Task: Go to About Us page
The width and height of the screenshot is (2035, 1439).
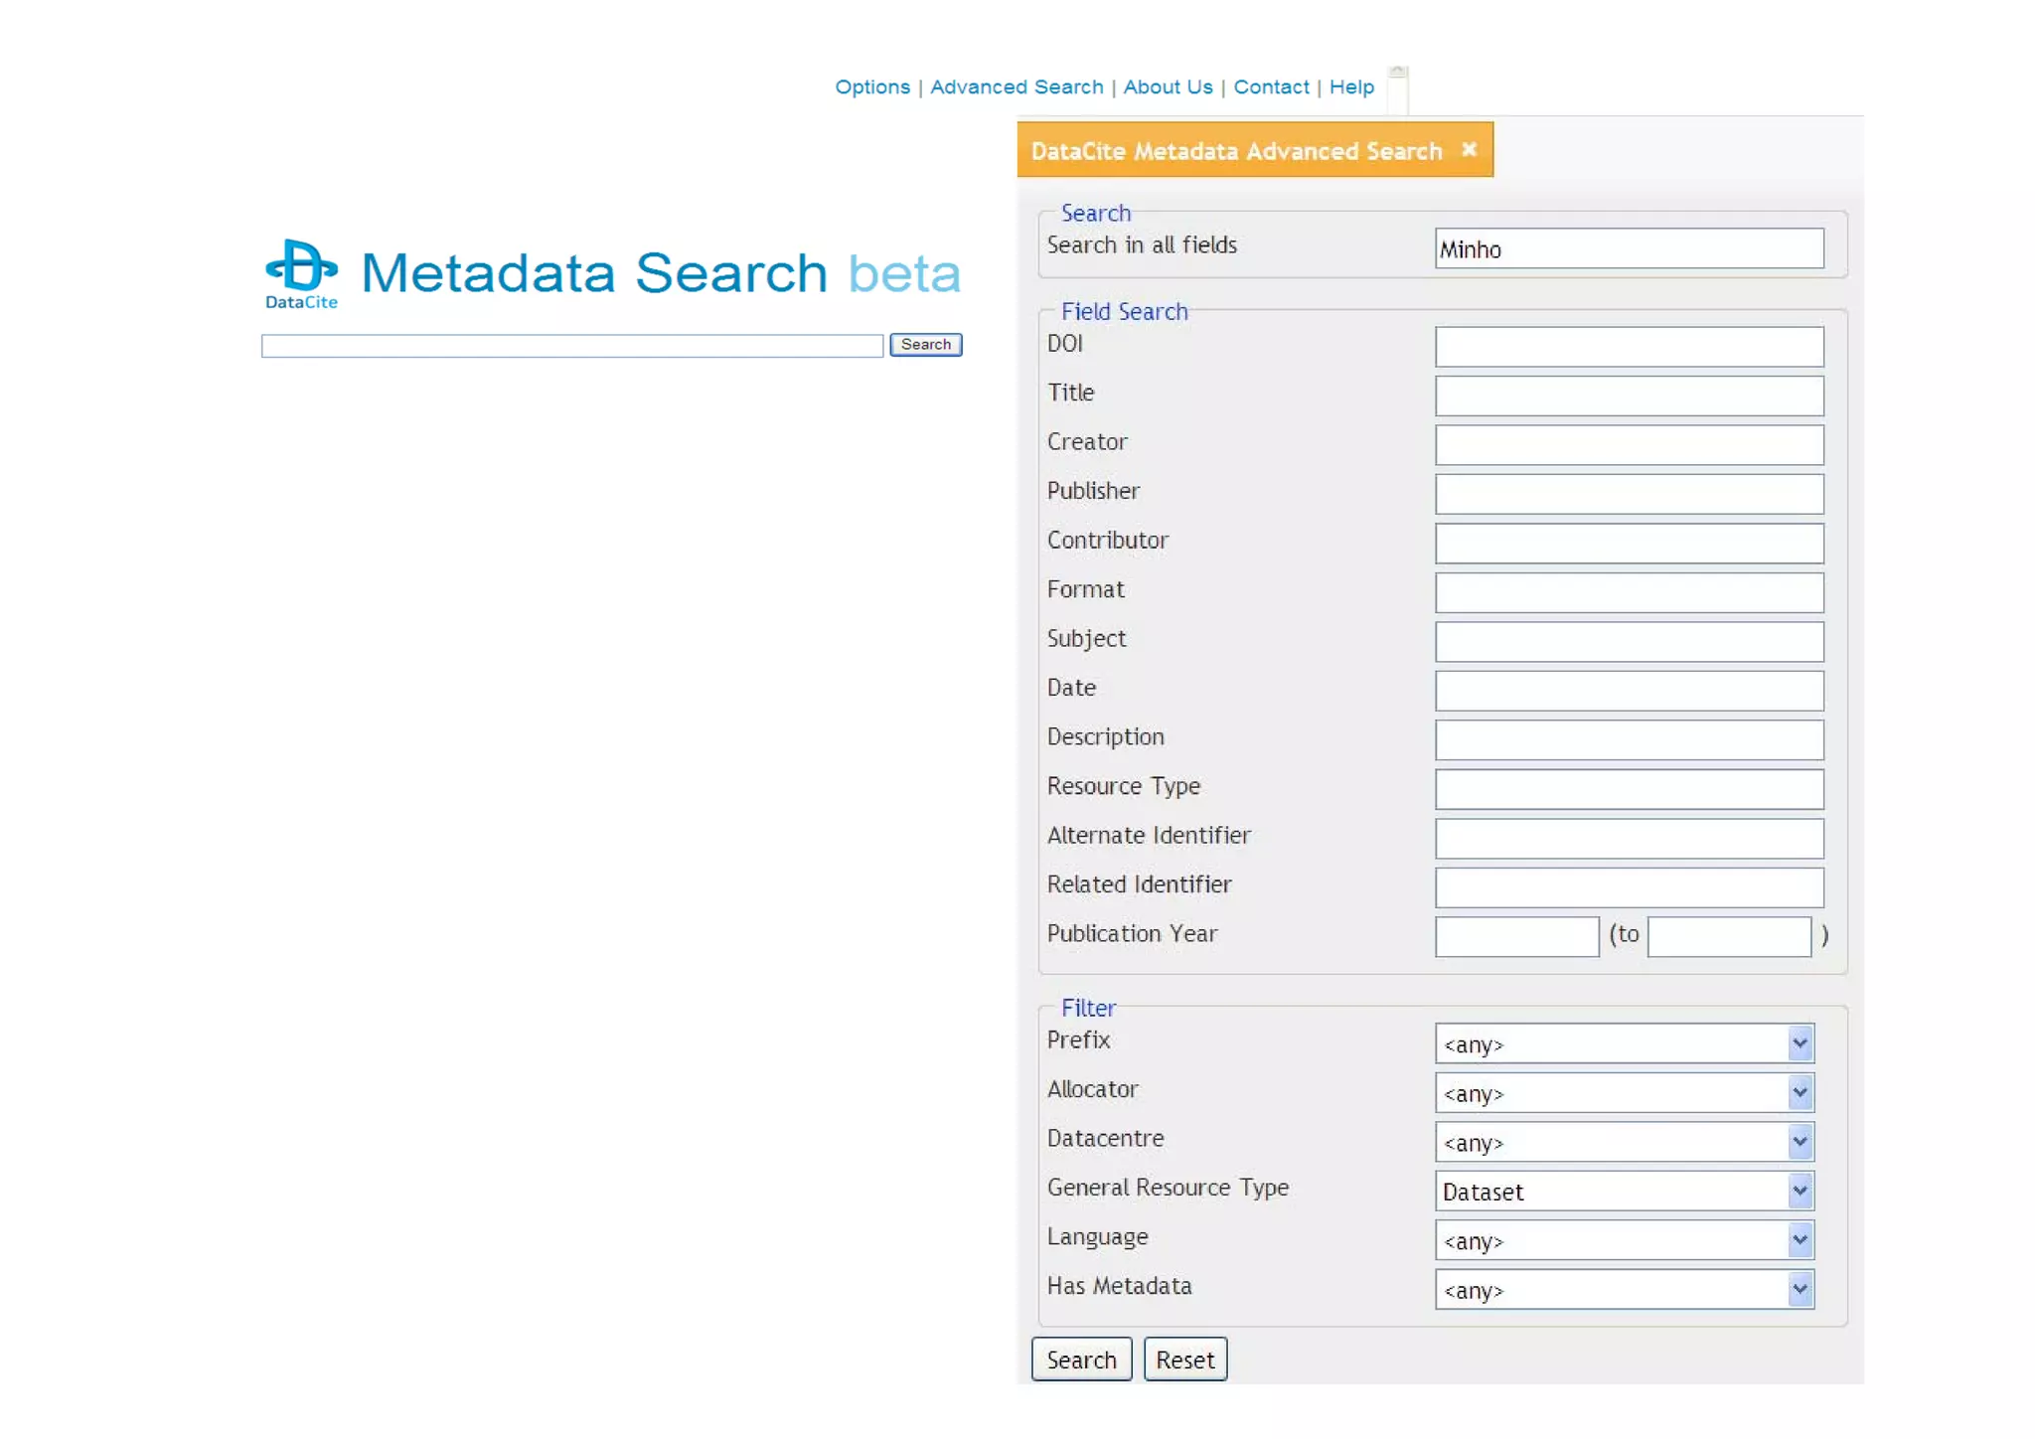Action: click(1168, 87)
